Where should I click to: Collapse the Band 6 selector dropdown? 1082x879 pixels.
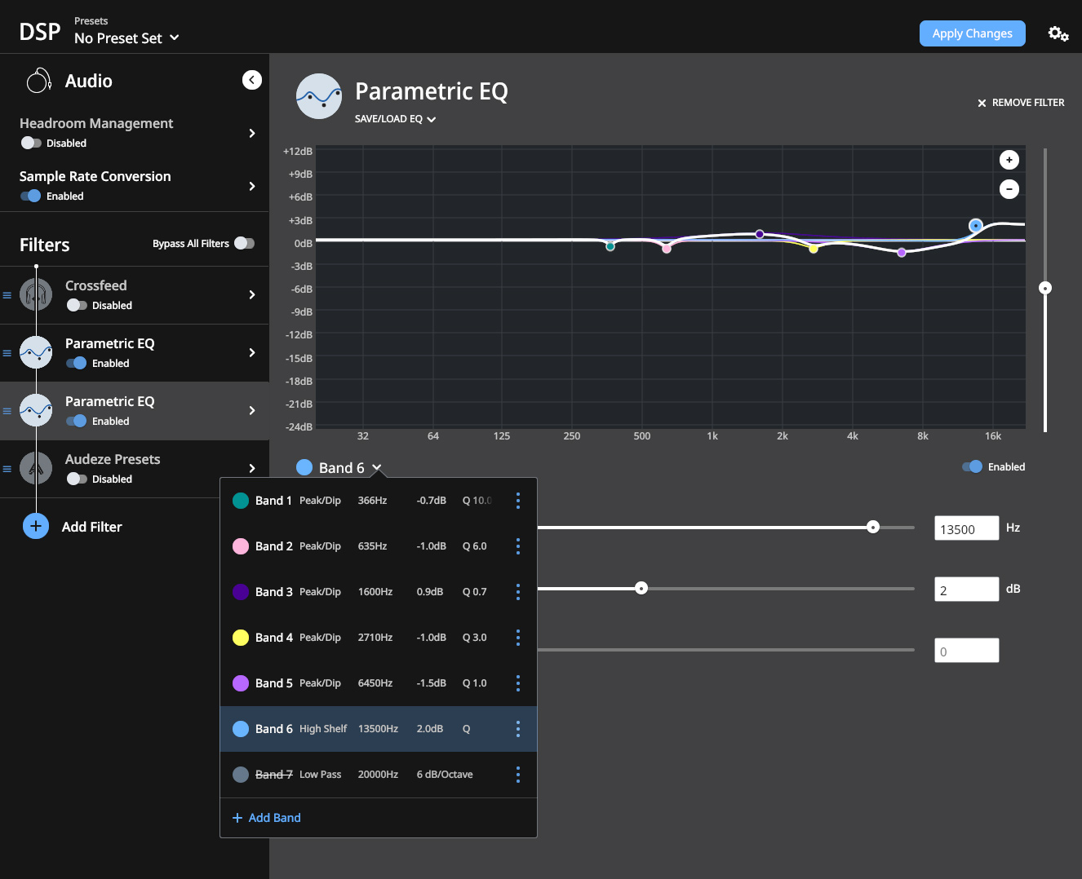tap(339, 467)
